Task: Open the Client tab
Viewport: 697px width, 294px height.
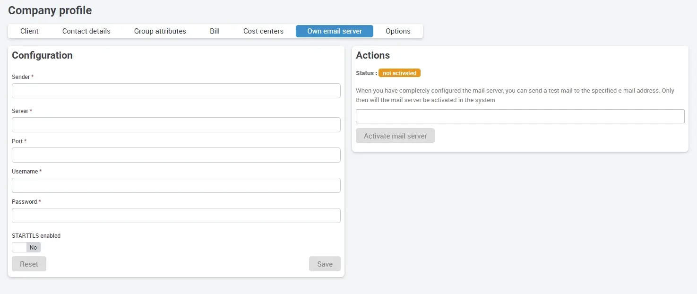Action: 29,31
